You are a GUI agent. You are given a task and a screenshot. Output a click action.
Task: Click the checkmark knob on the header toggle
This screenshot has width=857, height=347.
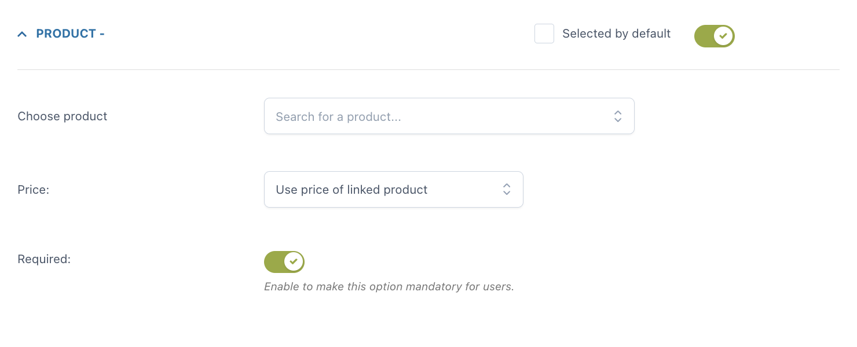723,36
